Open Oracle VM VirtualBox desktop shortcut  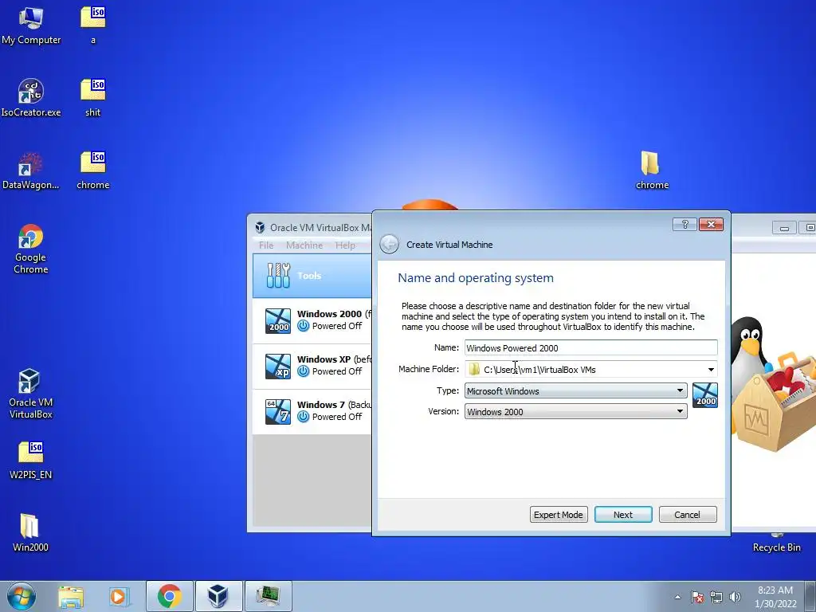click(31, 394)
